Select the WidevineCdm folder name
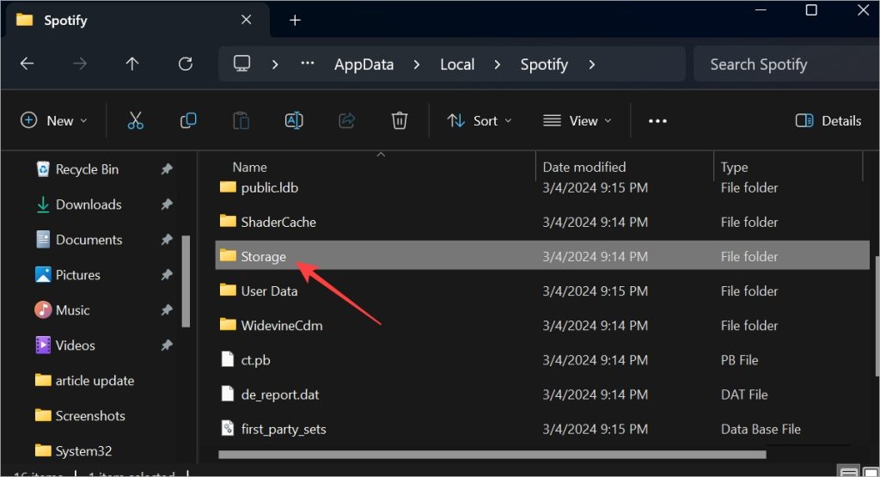 tap(282, 326)
